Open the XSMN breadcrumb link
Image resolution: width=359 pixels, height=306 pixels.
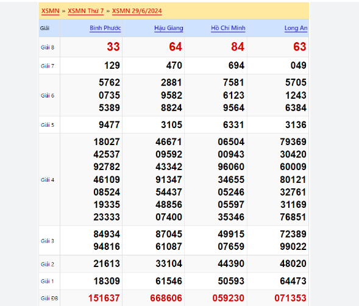[50, 11]
